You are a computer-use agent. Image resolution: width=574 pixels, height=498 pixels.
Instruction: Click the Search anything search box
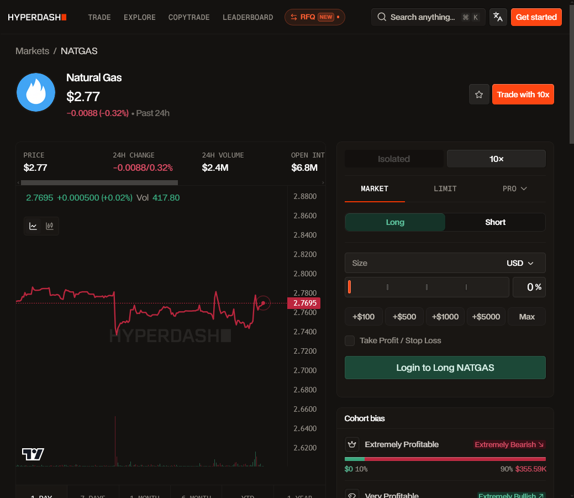click(x=428, y=17)
